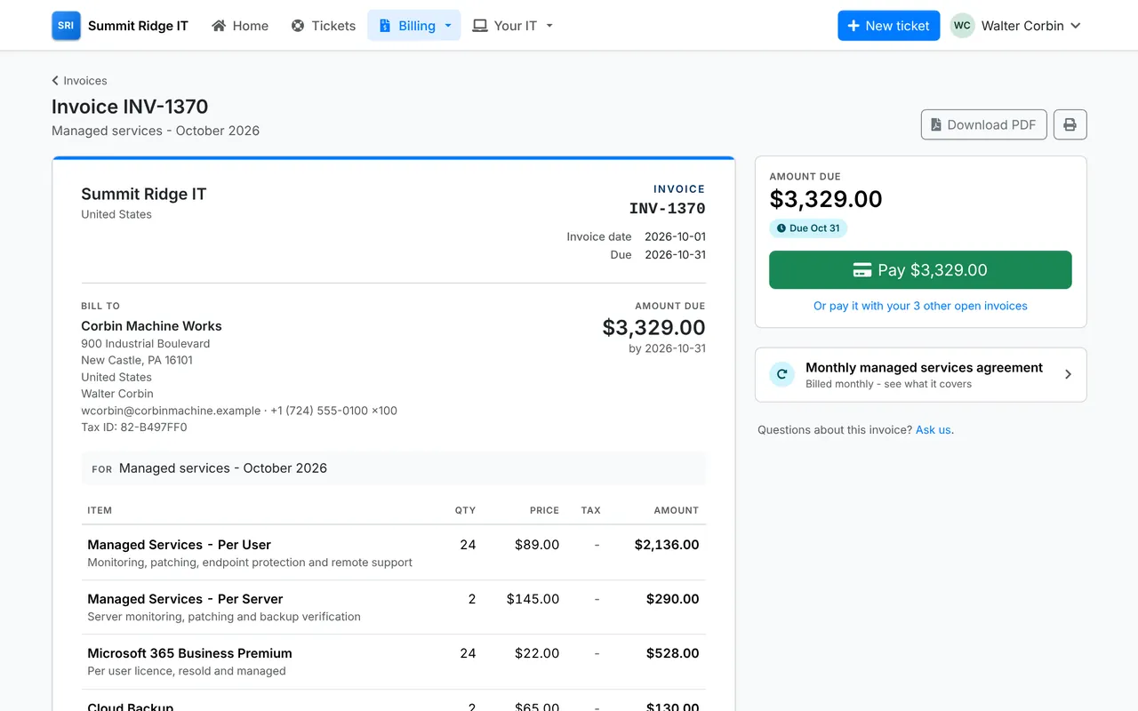Select Microsoft 365 Business Premium item
Viewport: 1138px width, 711px height.
point(189,653)
